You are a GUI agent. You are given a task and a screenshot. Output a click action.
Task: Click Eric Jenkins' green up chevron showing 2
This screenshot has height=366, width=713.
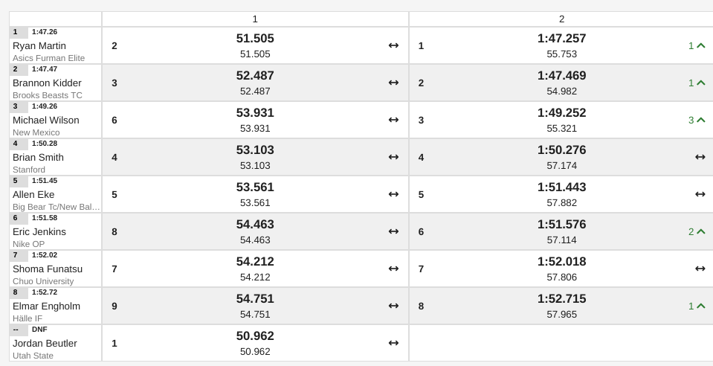700,231
